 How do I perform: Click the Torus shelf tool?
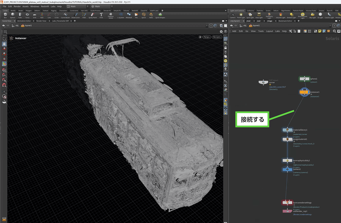[x=27, y=15]
